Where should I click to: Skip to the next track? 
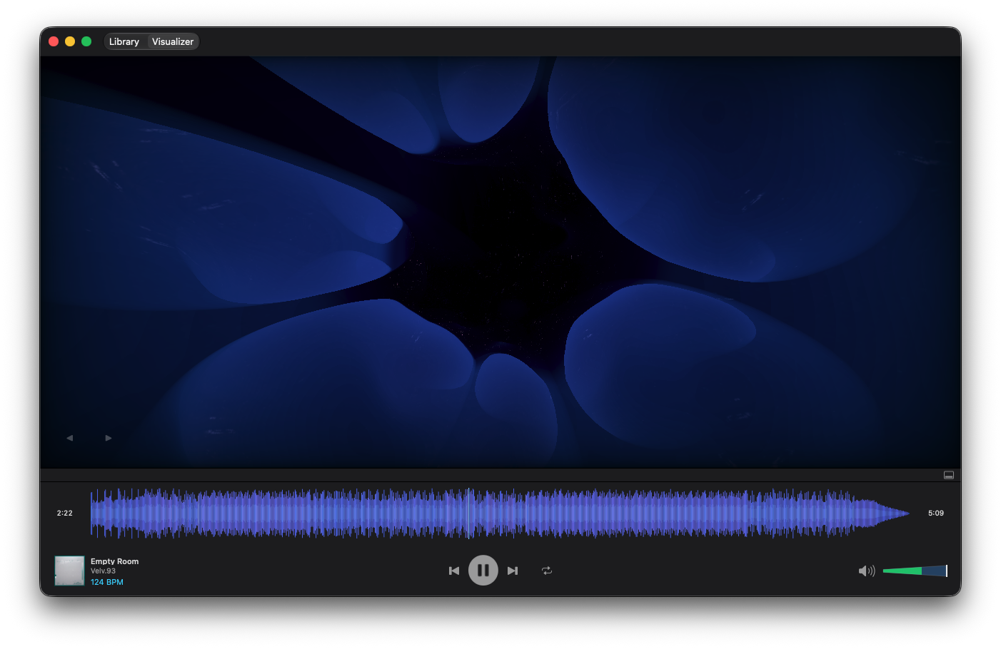pos(513,571)
